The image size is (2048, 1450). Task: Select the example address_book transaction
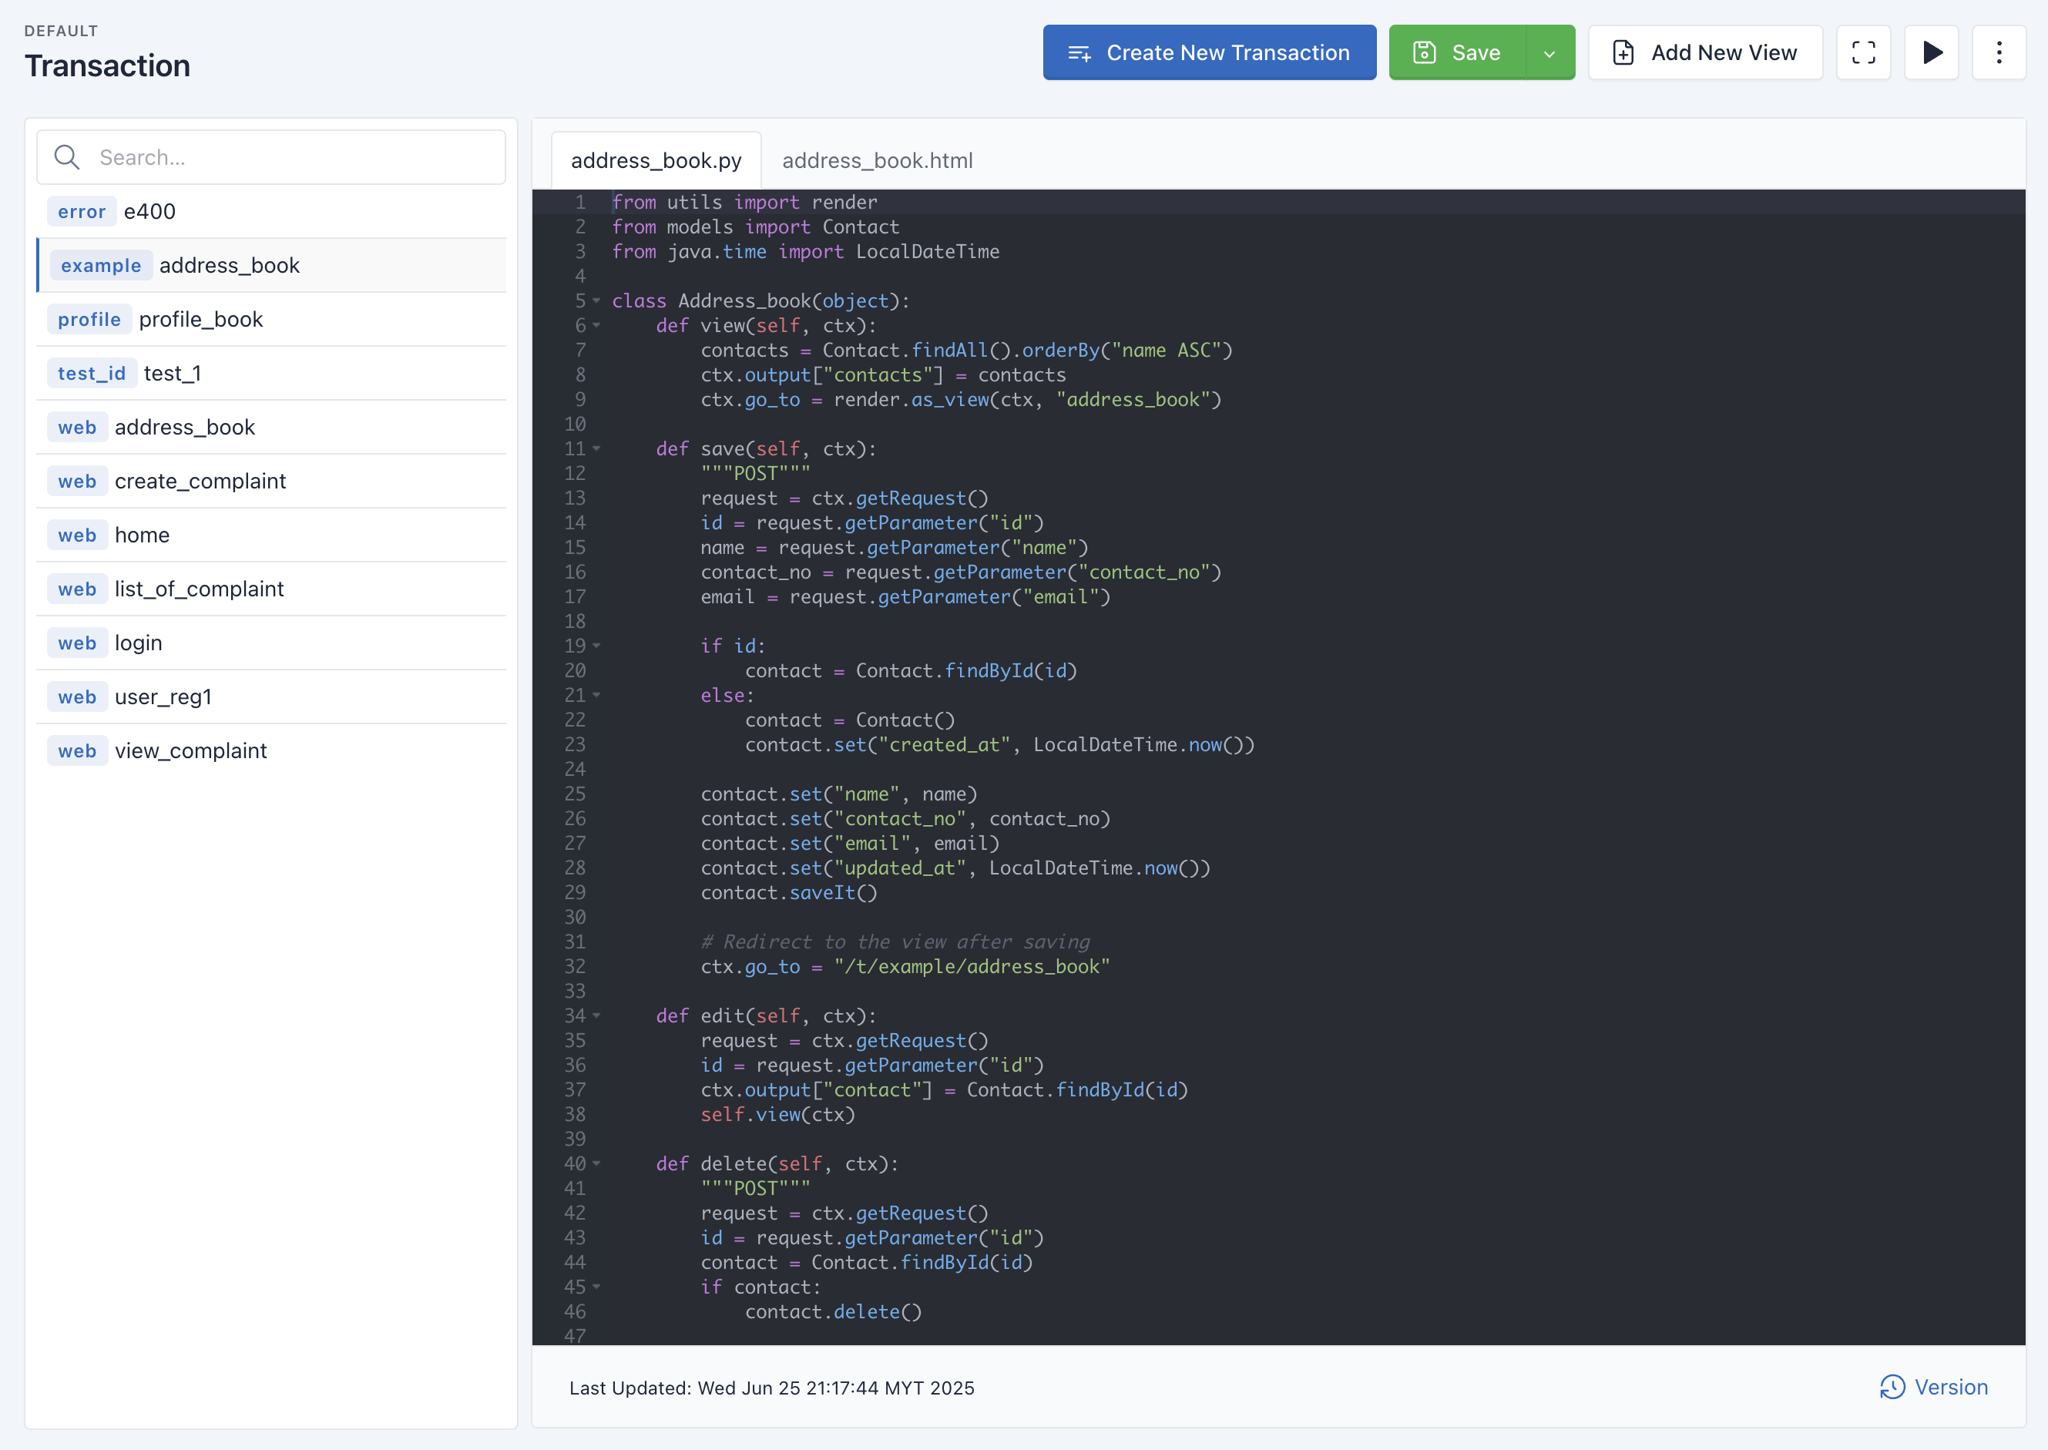click(271, 265)
